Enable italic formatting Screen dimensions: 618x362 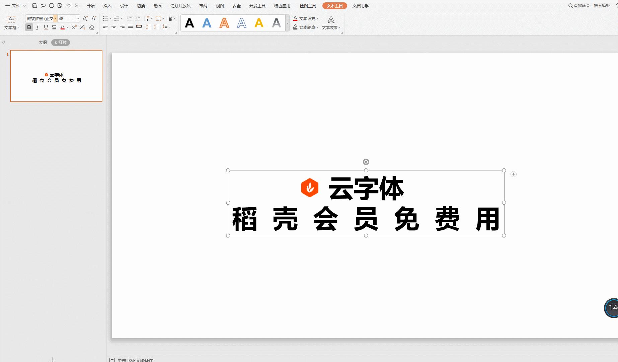coord(37,27)
